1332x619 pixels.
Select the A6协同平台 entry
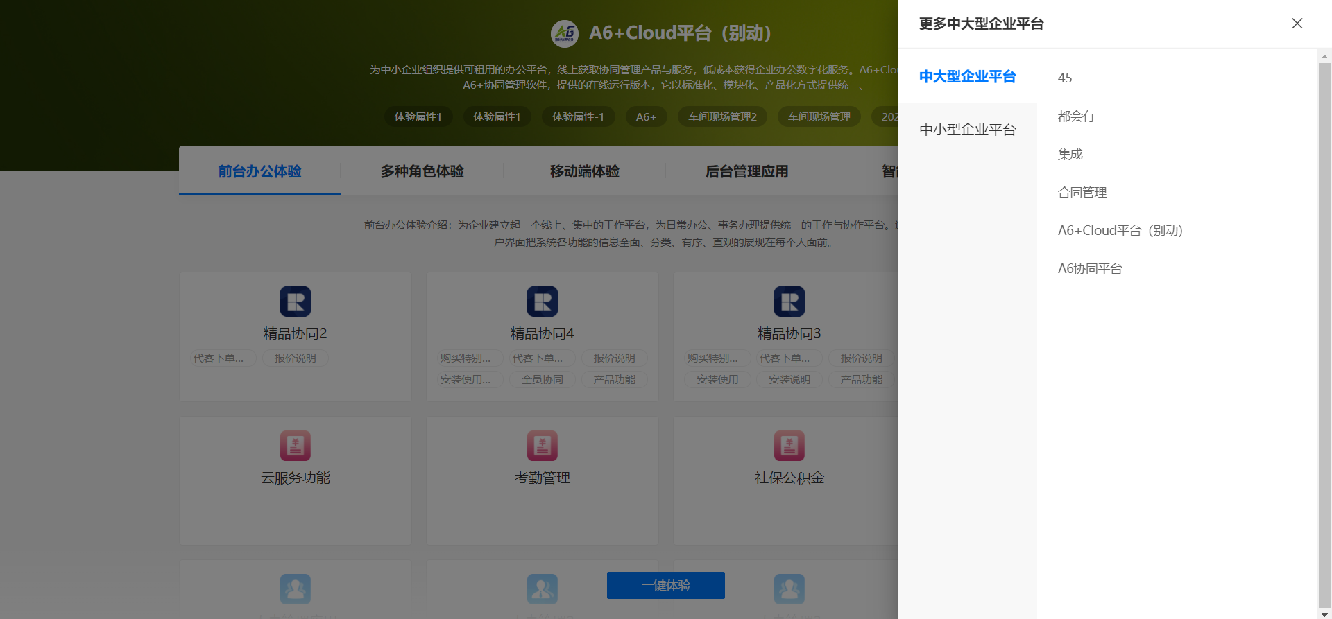click(1090, 268)
